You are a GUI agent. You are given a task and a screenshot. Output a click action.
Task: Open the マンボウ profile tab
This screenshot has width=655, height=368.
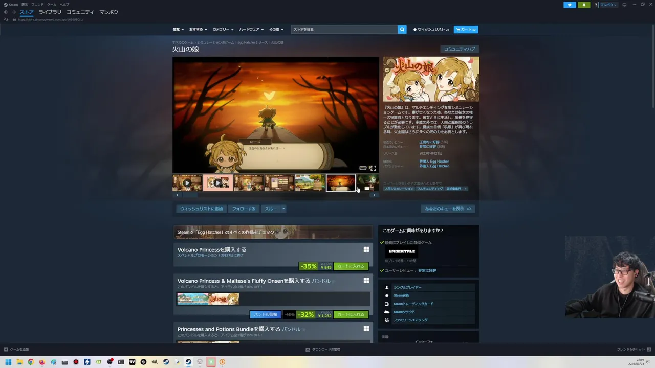(108, 12)
